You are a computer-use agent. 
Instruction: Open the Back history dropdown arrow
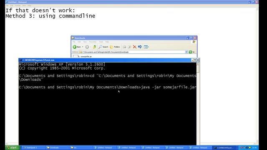tap(83, 47)
